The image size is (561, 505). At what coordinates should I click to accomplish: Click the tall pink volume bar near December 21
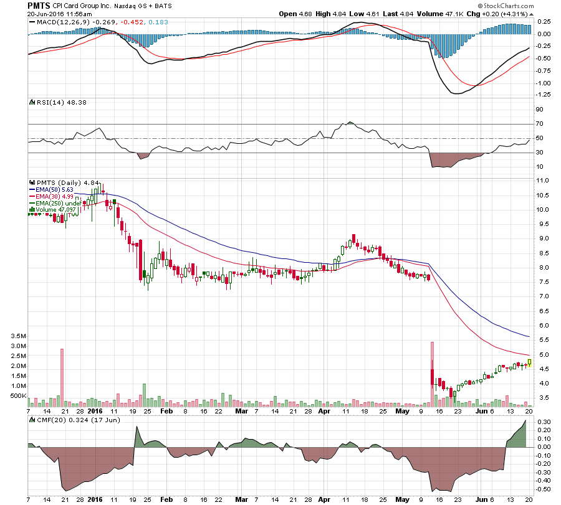[62, 378]
